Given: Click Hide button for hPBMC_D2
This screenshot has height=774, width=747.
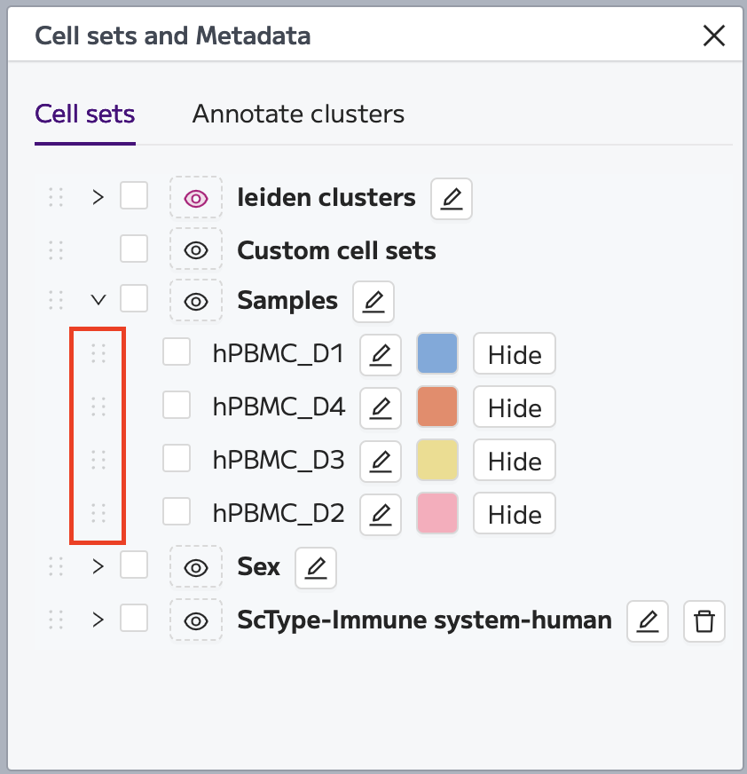Looking at the screenshot, I should 515,513.
